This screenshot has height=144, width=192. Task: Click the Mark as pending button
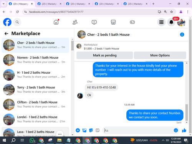click(x=104, y=55)
